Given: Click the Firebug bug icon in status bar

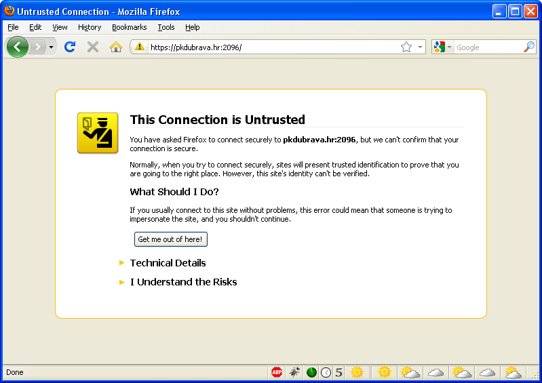Looking at the screenshot, I should 294,372.
